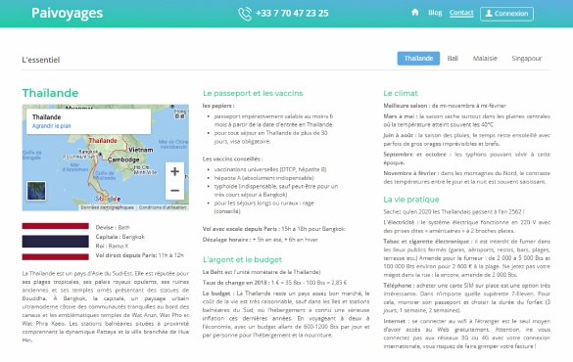This screenshot has width=573, height=362.
Task: Switch map to satellite view thumbnail
Action: point(36,191)
